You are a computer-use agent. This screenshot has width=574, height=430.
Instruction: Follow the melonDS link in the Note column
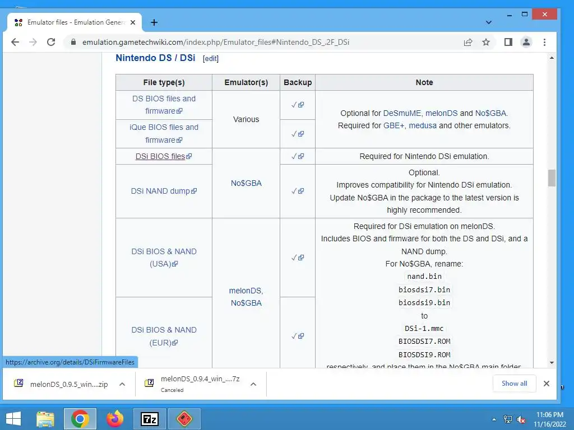(441, 113)
